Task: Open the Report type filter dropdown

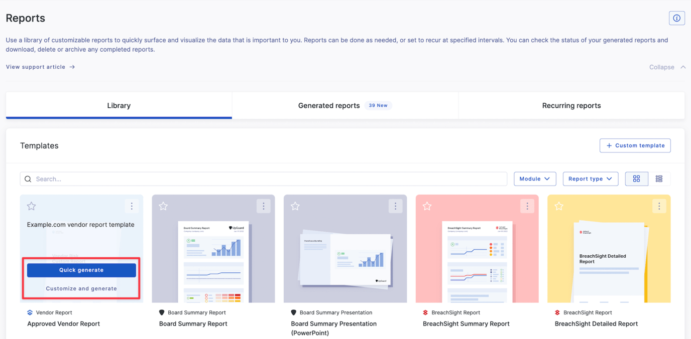Action: coord(591,179)
